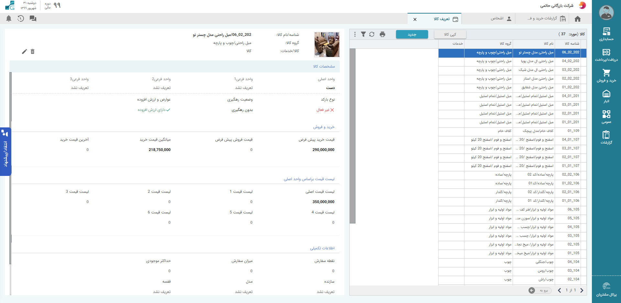Click the برو به page input field

pos(543,290)
